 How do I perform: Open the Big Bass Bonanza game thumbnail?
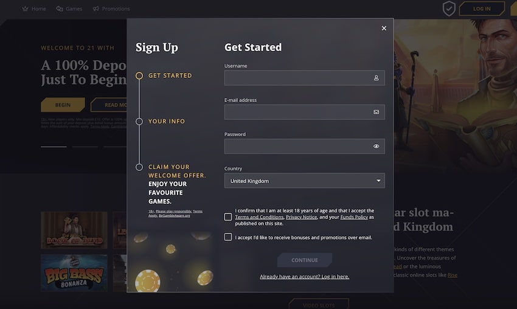74,273
